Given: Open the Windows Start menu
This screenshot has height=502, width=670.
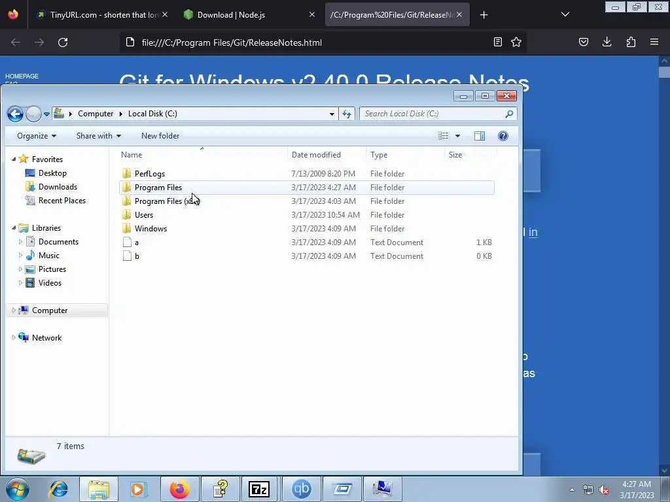Looking at the screenshot, I should (x=17, y=489).
